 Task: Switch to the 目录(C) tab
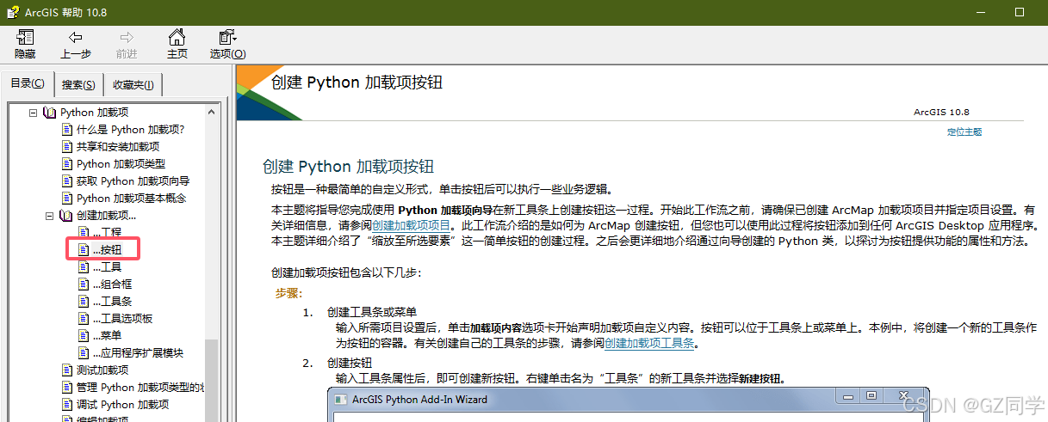[28, 83]
